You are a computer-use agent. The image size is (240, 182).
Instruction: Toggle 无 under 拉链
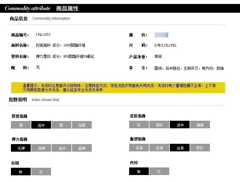[41, 172]
